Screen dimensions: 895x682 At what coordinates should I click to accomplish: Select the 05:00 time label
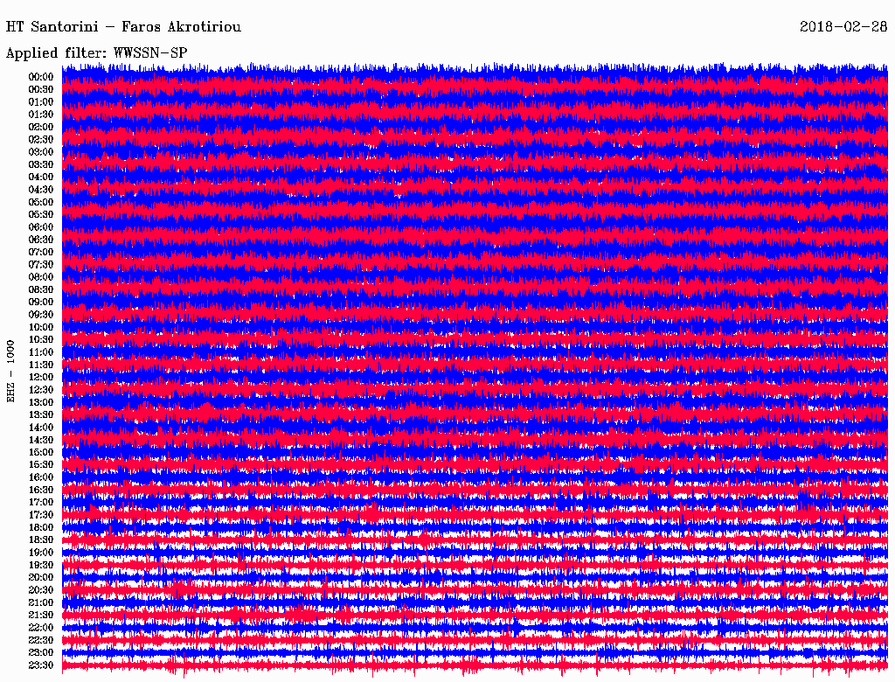[41, 202]
